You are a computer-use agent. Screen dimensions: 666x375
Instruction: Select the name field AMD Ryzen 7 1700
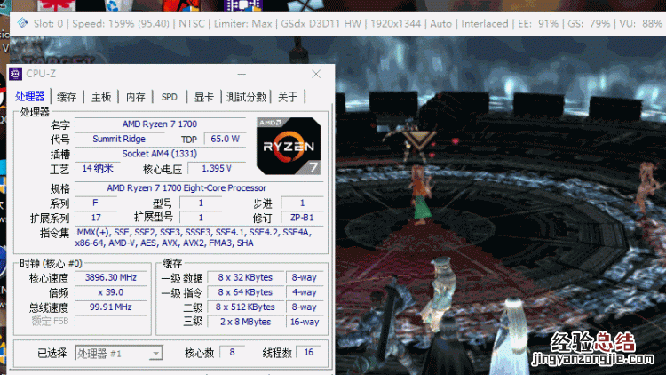(160, 124)
